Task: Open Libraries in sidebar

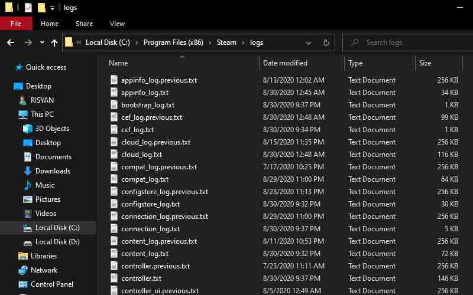Action: 44,256
